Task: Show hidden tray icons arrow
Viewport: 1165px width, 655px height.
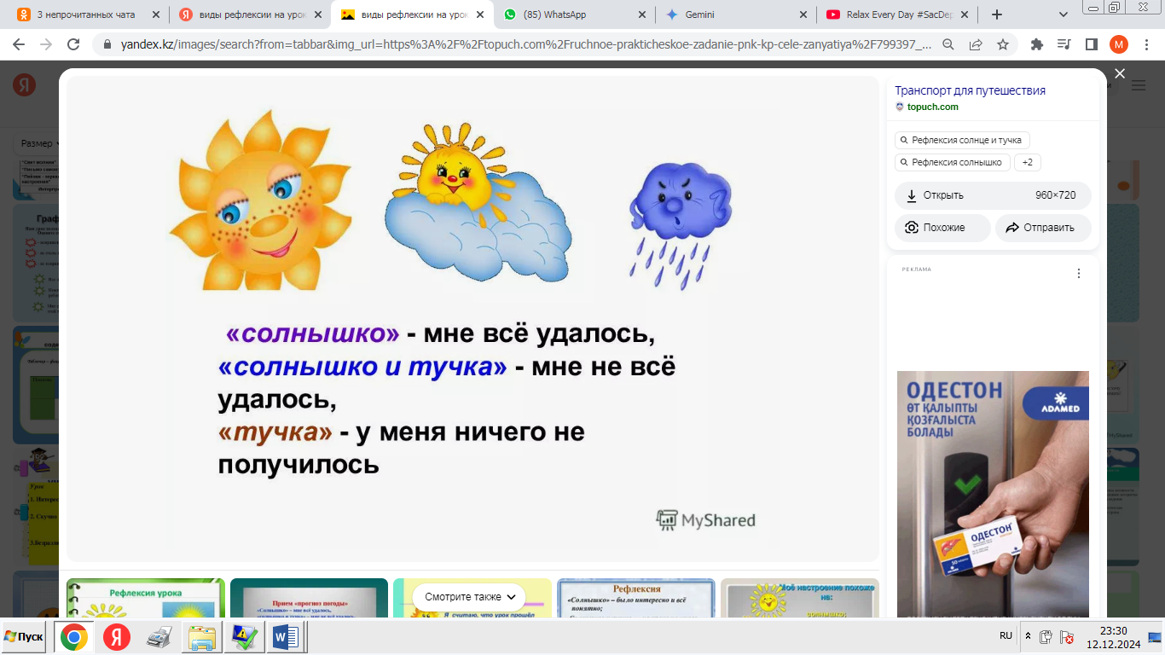Action: [1028, 636]
